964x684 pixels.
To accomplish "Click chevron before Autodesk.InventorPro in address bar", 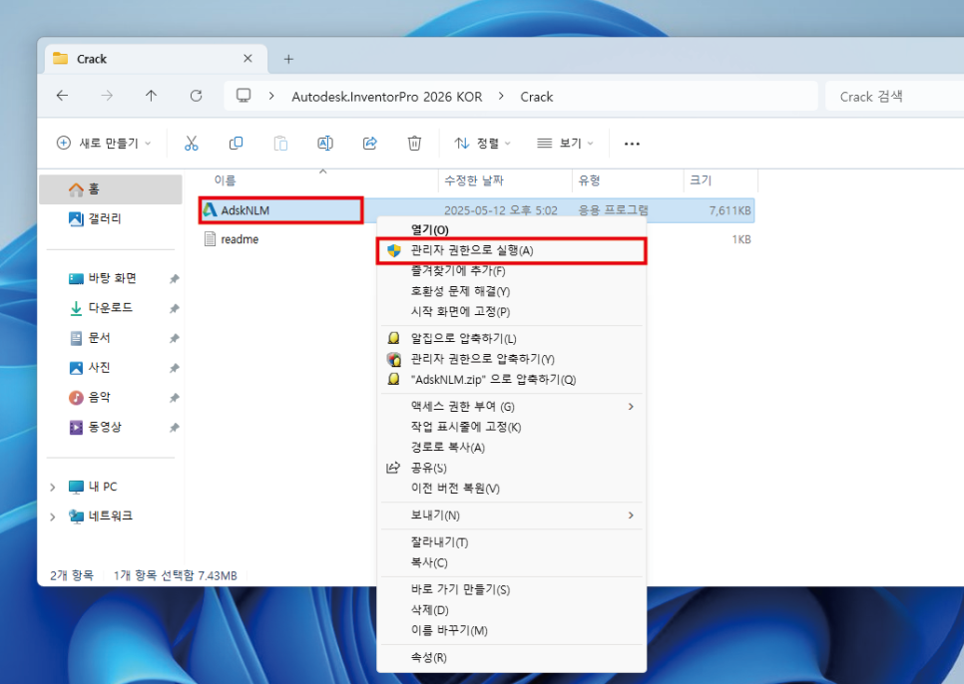I will click(271, 97).
